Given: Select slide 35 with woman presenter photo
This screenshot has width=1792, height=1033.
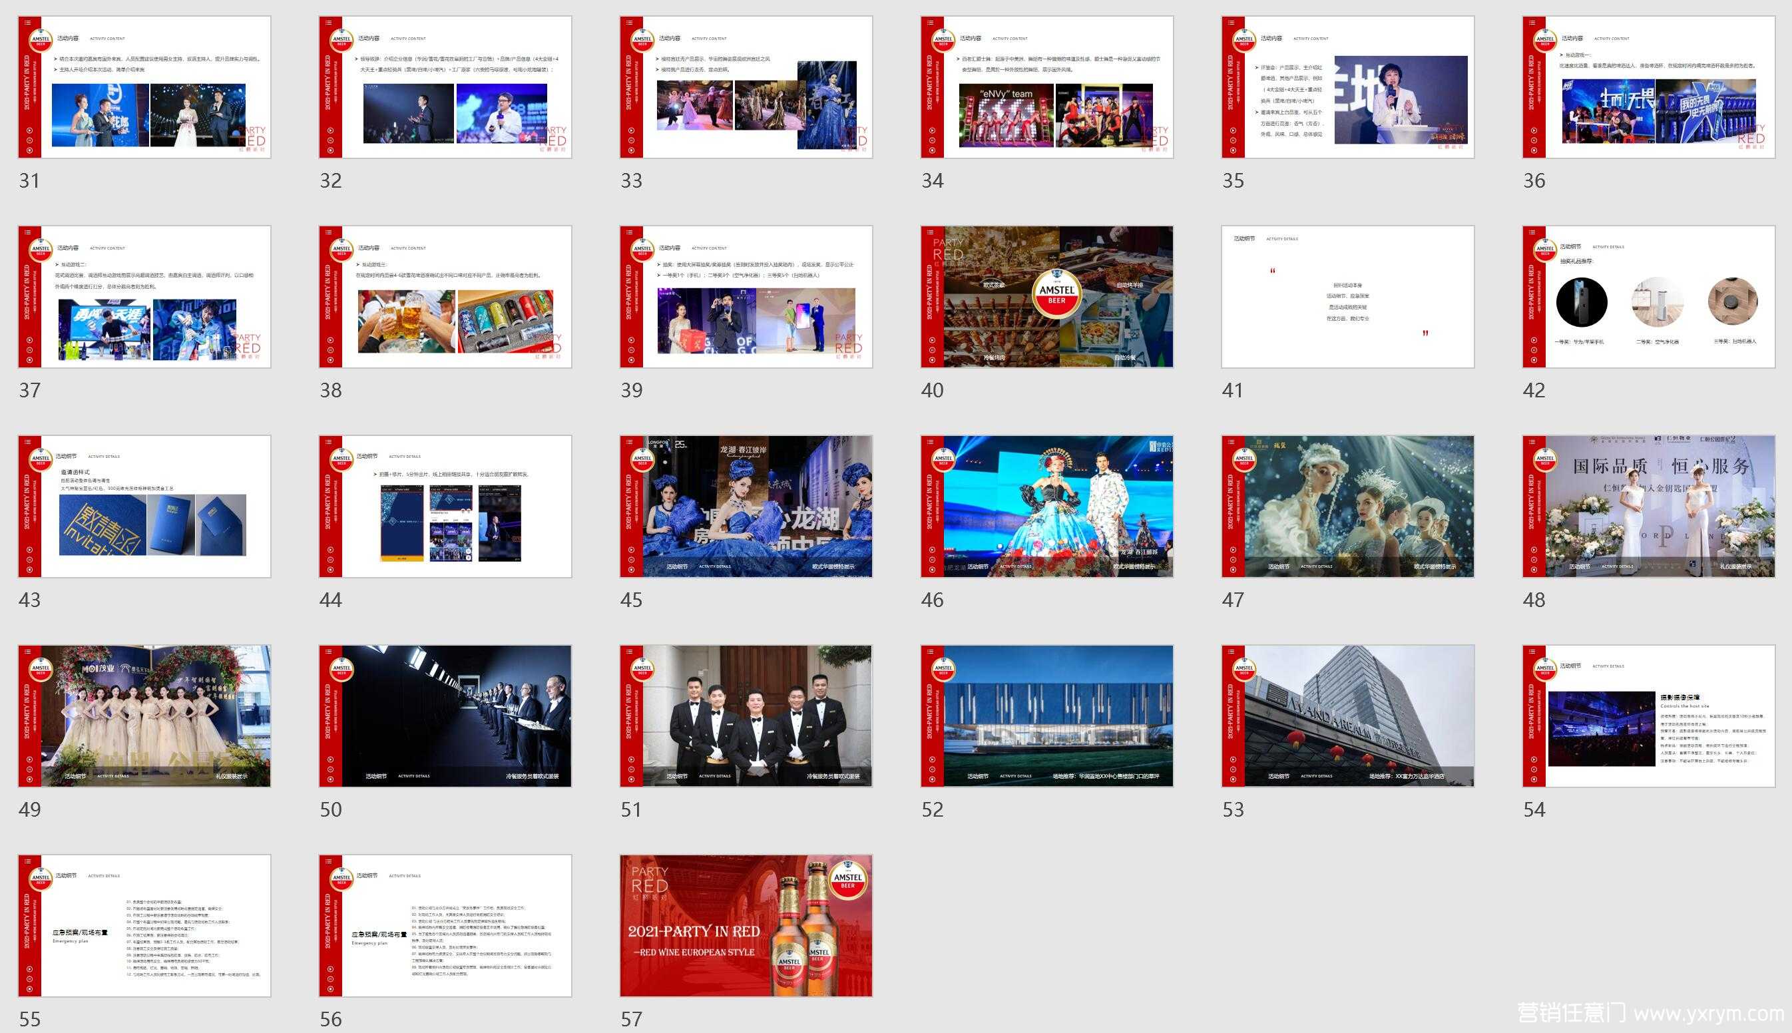Looking at the screenshot, I should 1348,87.
